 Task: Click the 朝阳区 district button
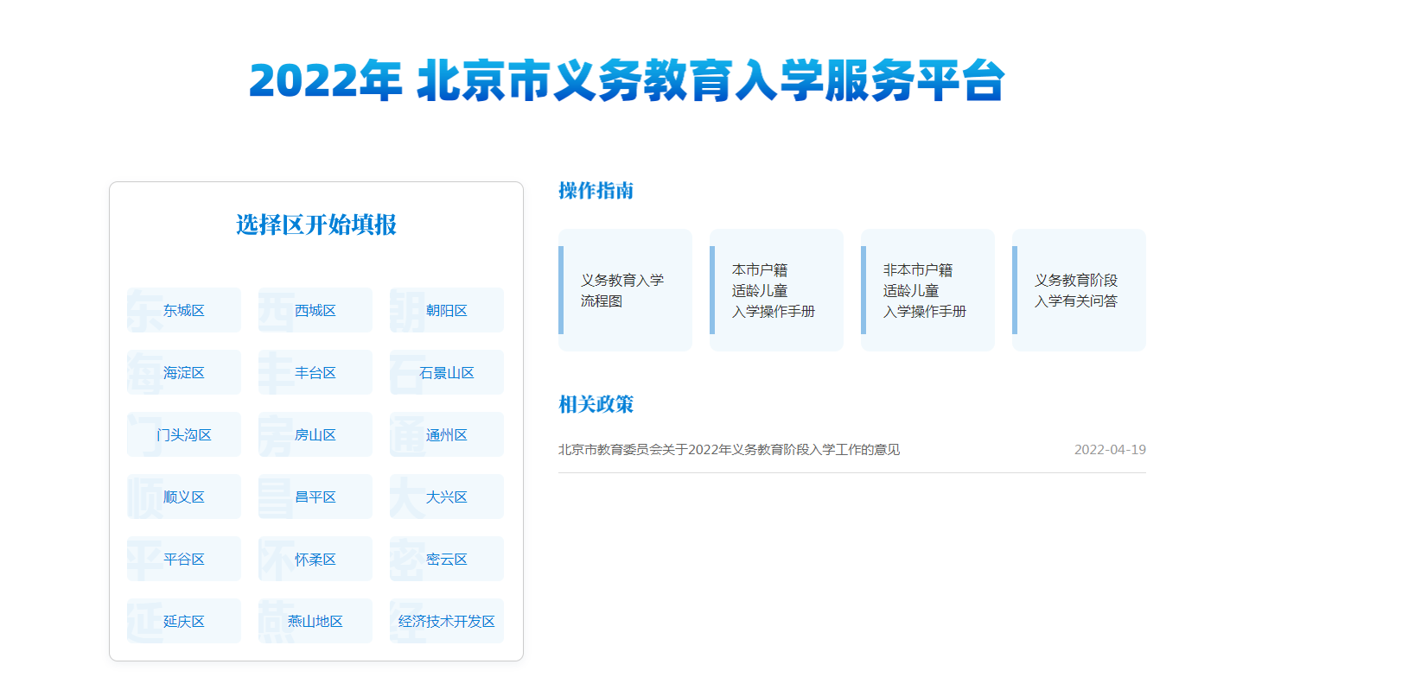(x=447, y=310)
